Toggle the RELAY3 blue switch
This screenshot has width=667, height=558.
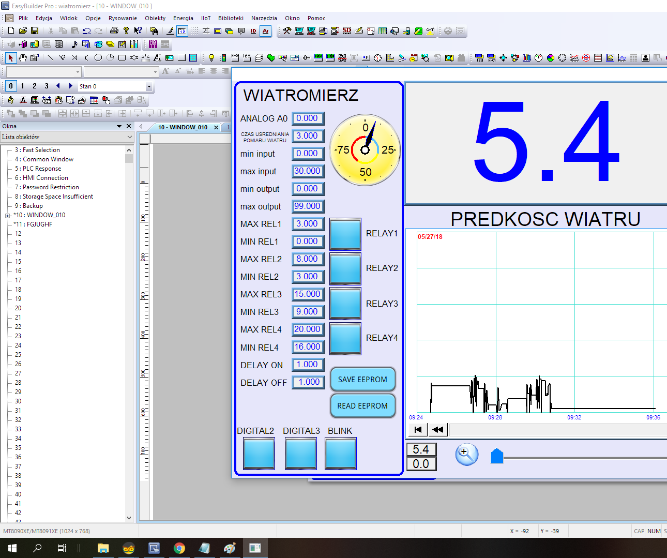click(345, 304)
